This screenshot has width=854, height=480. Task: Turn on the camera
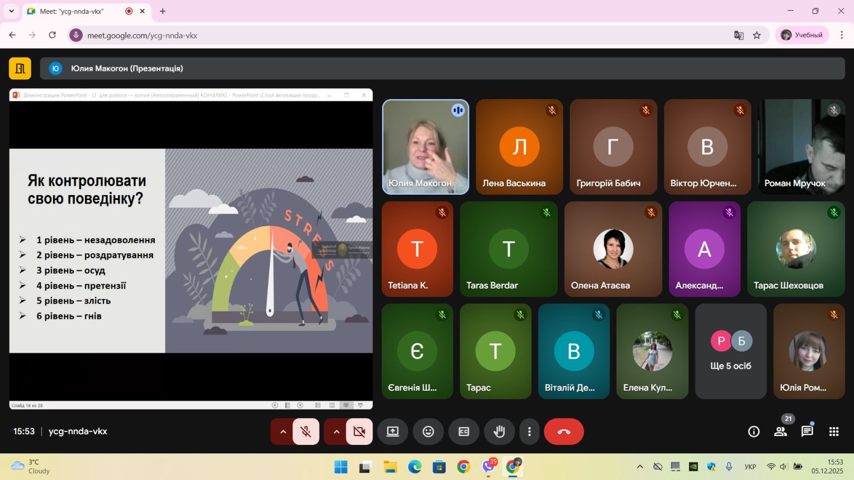click(x=359, y=431)
